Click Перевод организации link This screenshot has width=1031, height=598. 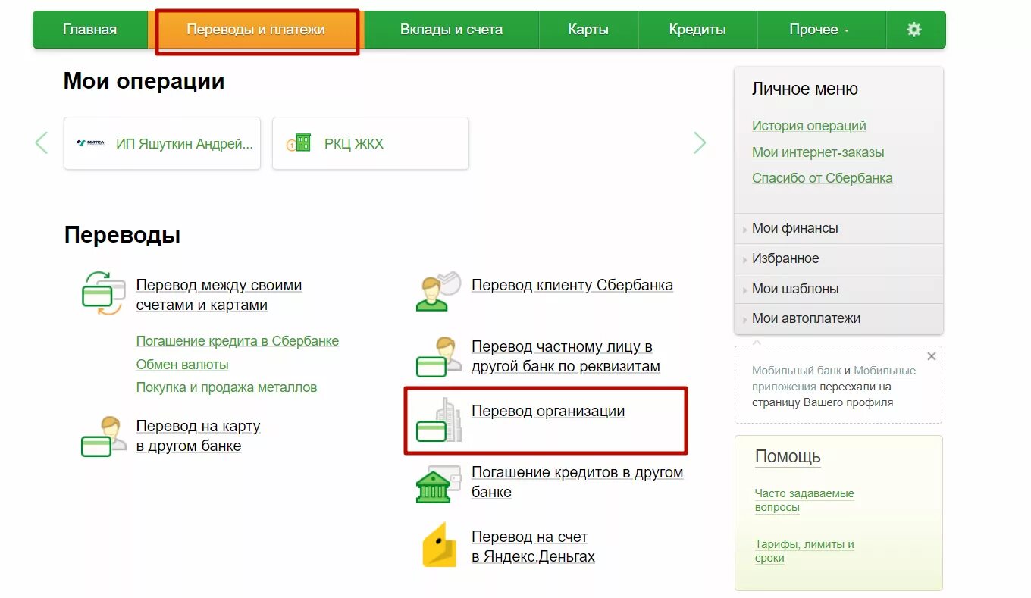(x=548, y=412)
